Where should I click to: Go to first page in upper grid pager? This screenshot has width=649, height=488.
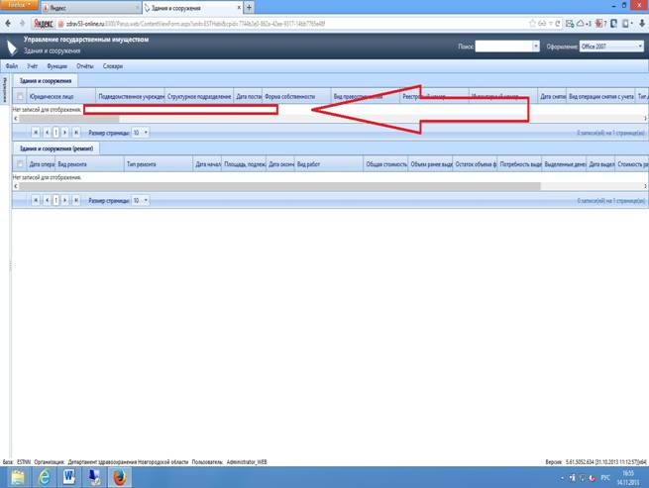coord(37,132)
